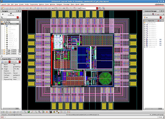
Task: Open the Attributes dropdown in Property Editor
Action: (x=19, y=62)
